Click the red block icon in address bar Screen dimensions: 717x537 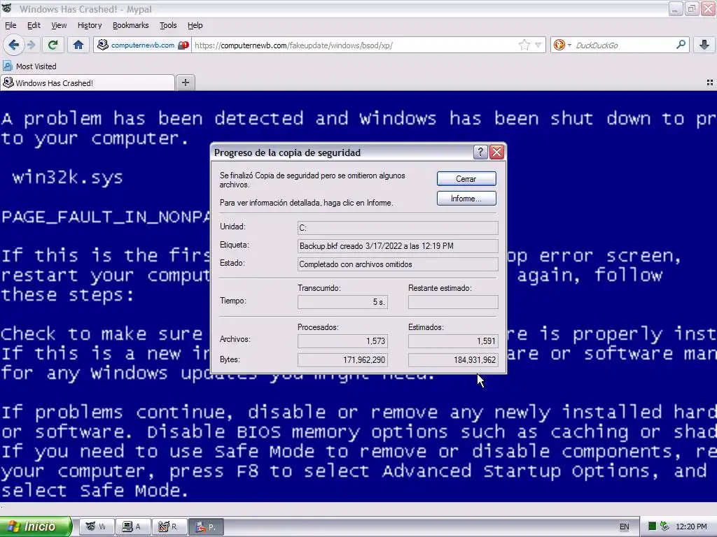click(x=183, y=45)
